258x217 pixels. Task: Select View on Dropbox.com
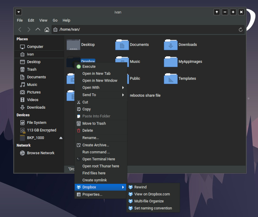pyautogui.click(x=153, y=194)
